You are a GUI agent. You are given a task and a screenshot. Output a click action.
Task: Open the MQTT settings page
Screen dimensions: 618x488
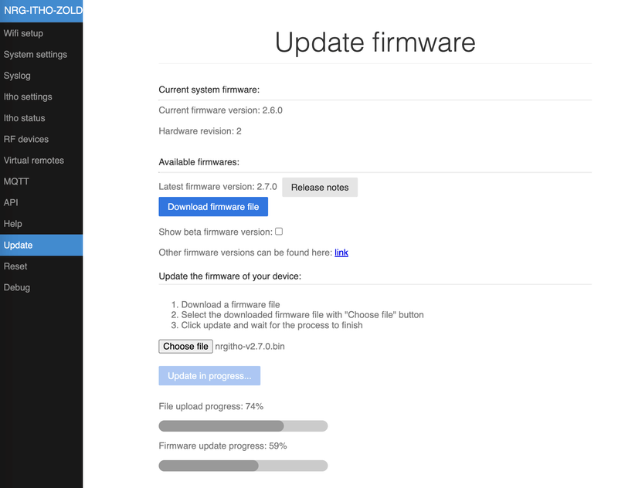click(x=16, y=181)
